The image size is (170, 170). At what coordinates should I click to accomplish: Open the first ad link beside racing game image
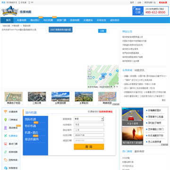(x=154, y=110)
